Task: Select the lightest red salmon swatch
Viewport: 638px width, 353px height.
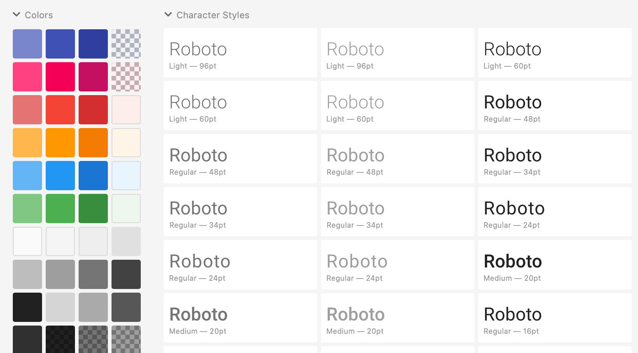Action: point(27,110)
